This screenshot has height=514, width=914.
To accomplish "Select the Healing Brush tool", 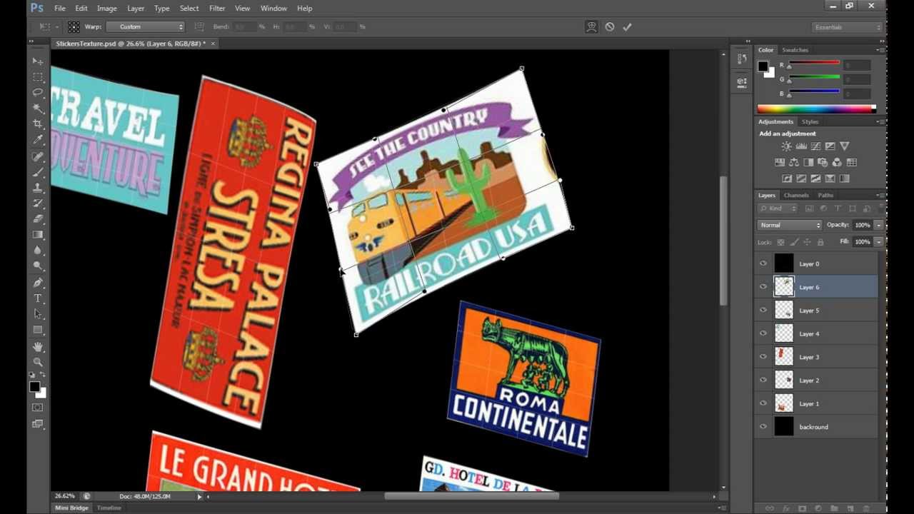I will tap(38, 156).
